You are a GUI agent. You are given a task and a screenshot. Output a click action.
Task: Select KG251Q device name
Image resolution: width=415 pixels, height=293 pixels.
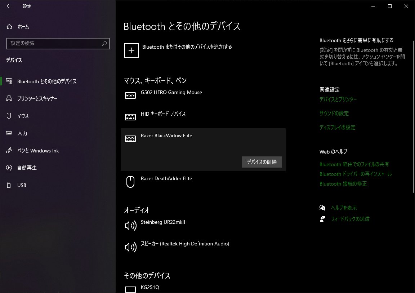coord(150,287)
